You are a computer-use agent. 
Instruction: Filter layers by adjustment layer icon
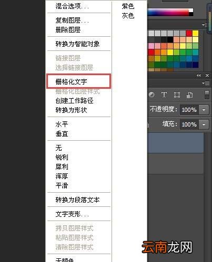pos(152,95)
